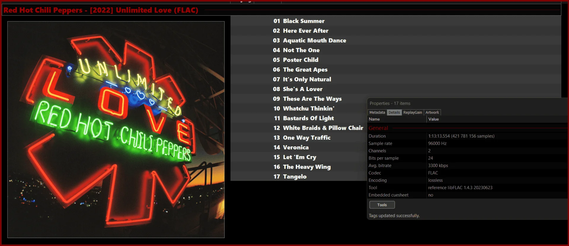
Task: Select track 07 It's Only Natural
Action: [396, 79]
